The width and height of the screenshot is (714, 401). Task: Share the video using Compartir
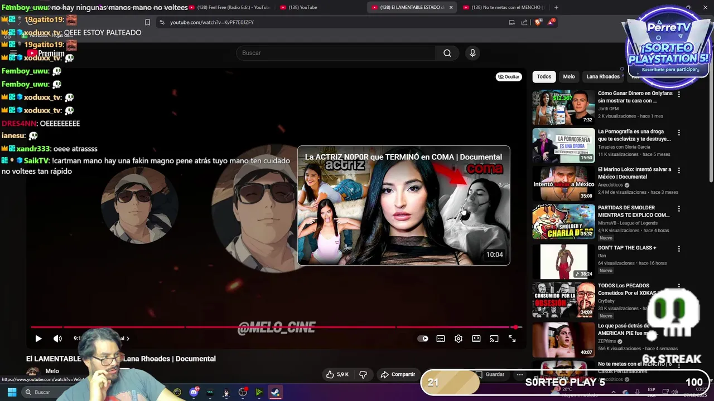click(x=398, y=375)
